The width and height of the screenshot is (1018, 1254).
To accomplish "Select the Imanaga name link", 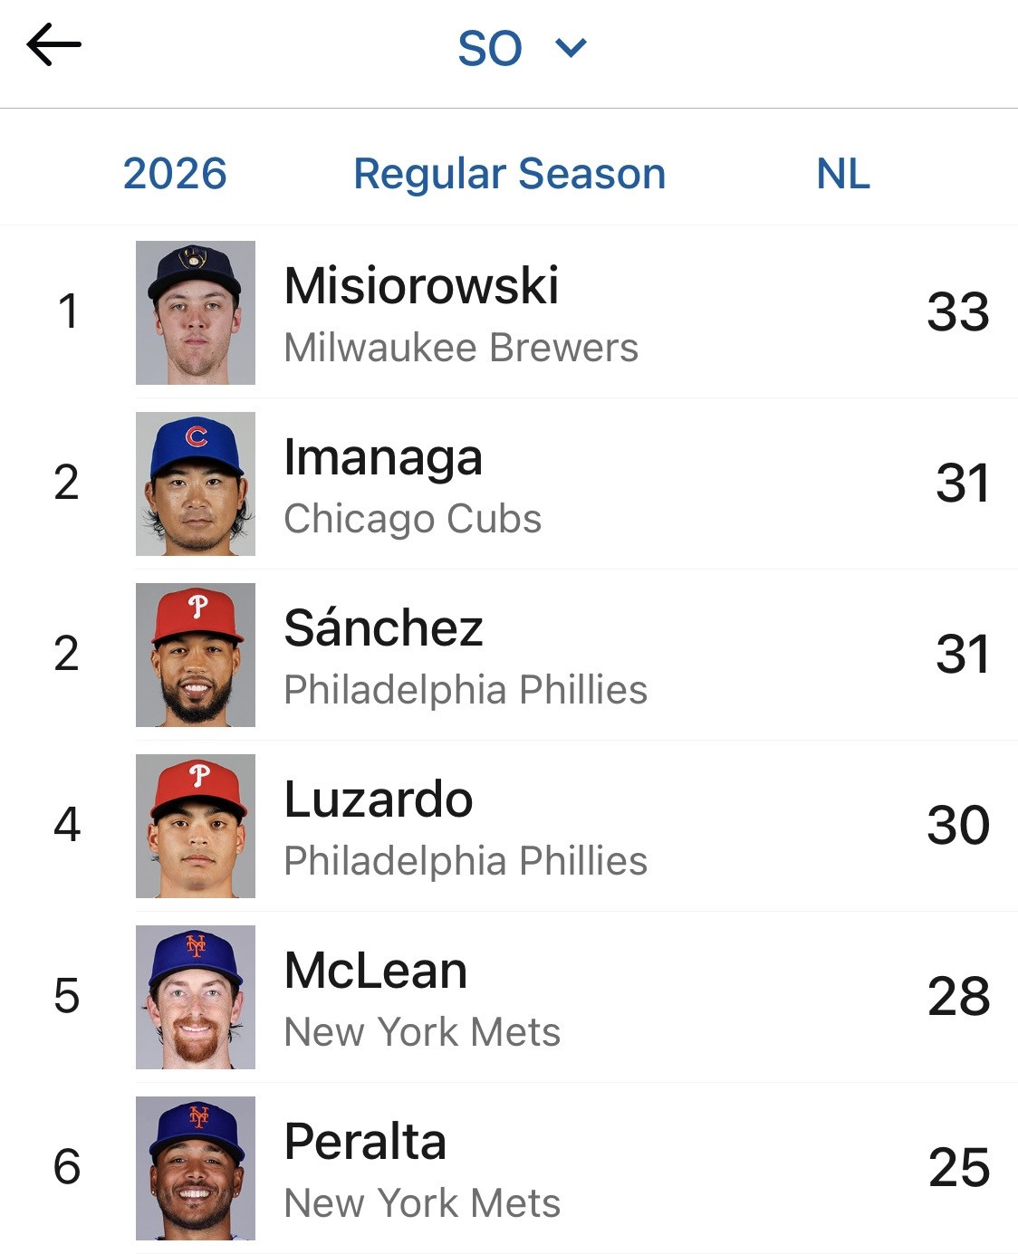I will click(383, 456).
